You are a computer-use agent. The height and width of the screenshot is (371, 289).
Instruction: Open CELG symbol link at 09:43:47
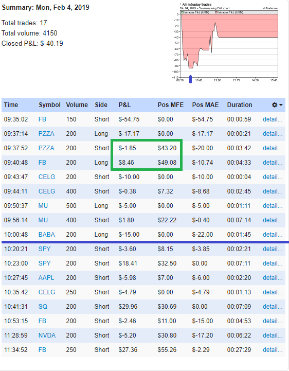pyautogui.click(x=47, y=177)
